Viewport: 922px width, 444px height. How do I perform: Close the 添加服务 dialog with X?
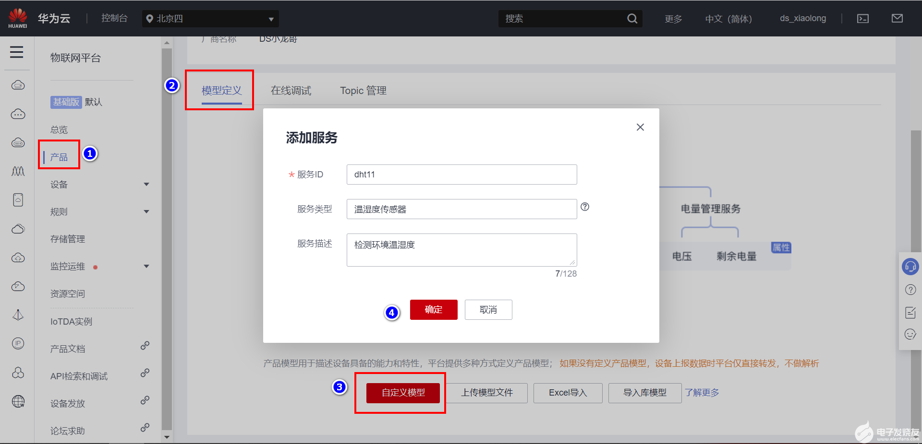point(640,127)
